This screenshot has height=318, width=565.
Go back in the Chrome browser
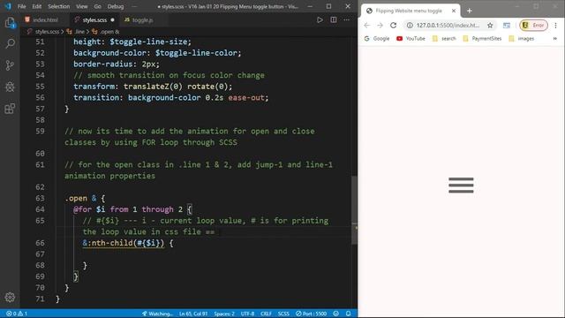click(367, 26)
